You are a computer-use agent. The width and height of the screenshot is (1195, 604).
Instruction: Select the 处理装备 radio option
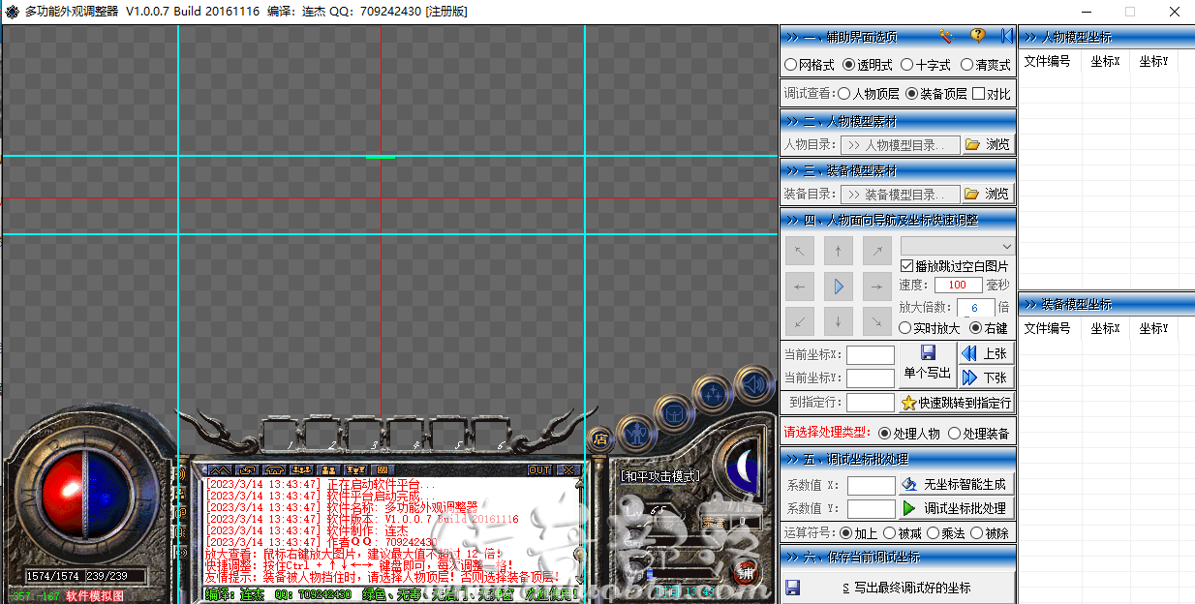click(979, 434)
